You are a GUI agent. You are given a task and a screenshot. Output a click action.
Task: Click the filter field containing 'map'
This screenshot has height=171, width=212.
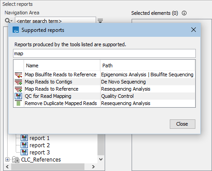pos(104,53)
